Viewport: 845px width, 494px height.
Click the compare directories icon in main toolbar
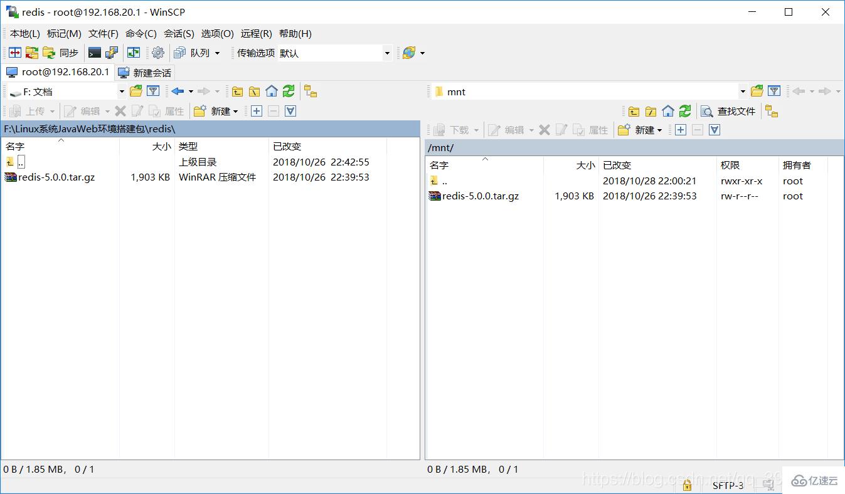pyautogui.click(x=15, y=53)
